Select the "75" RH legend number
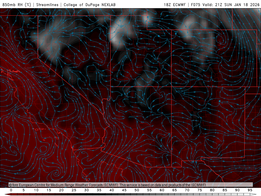Image resolution: width=261 pixels, height=196 pixels. (x=200, y=190)
